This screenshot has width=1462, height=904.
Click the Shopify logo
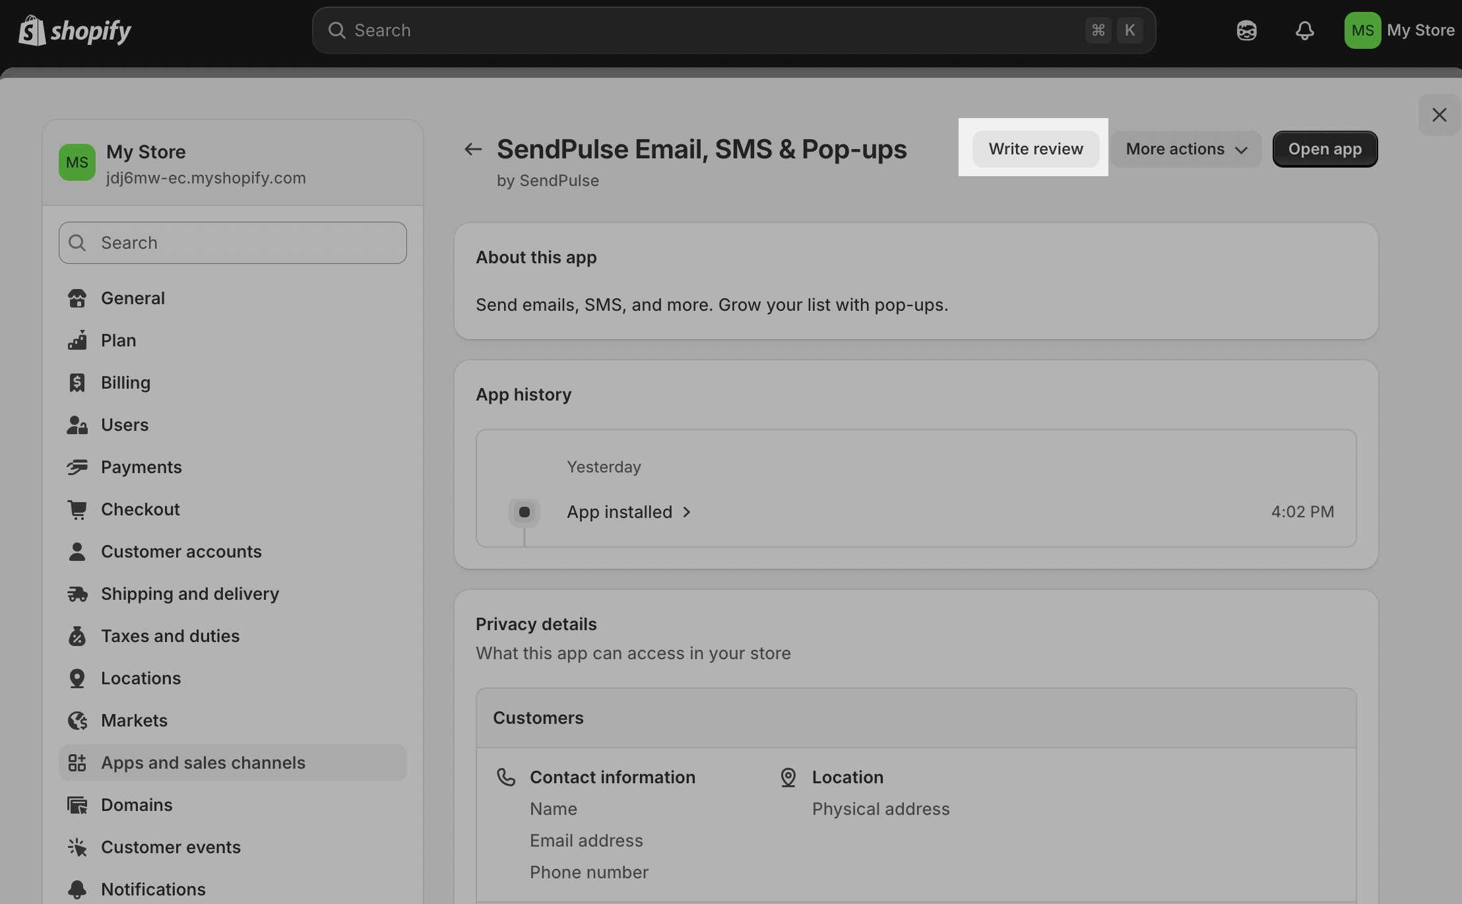75,30
